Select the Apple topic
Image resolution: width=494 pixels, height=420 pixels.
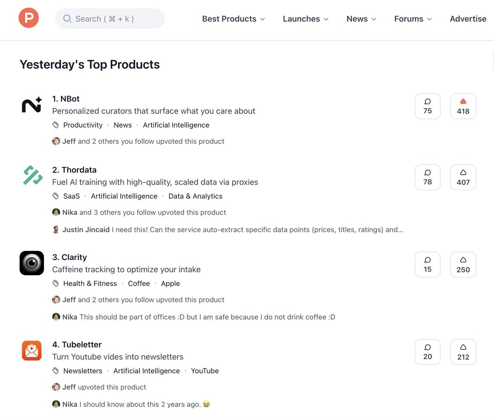(x=170, y=283)
